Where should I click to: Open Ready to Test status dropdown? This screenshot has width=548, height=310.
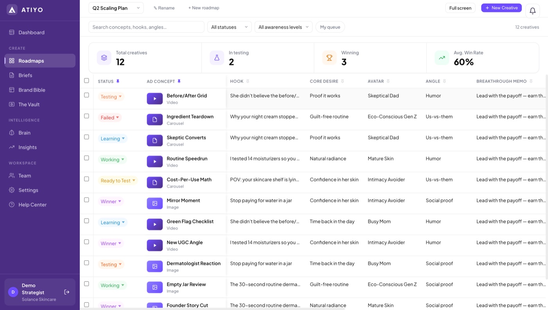(x=118, y=181)
